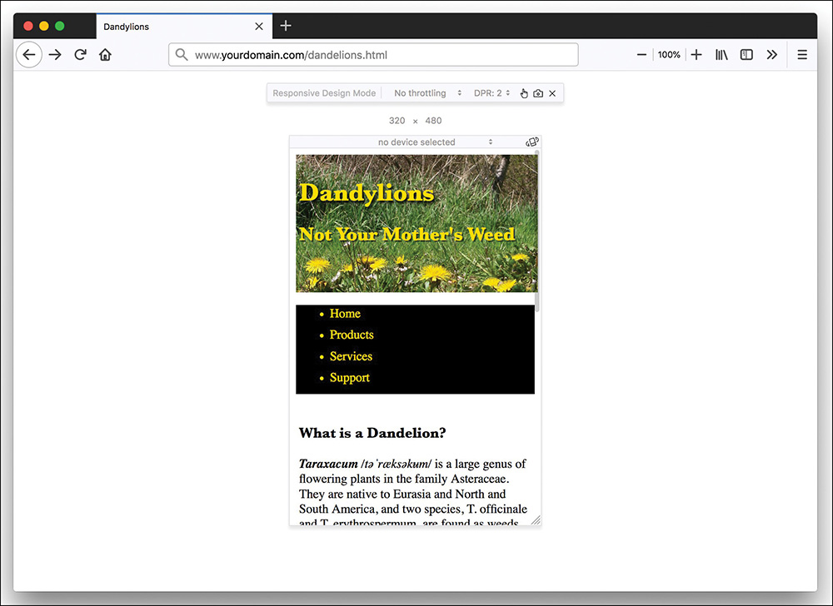The width and height of the screenshot is (833, 606).
Task: Open the Firefox application menu
Action: click(801, 54)
